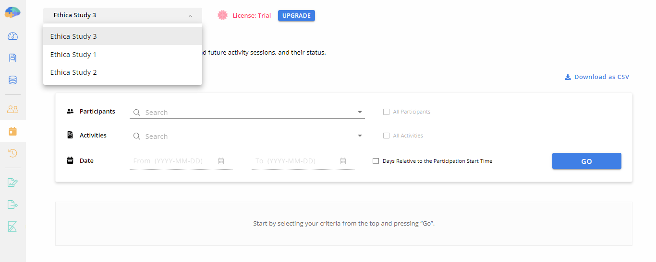
Task: Expand the Activities search dropdown arrow
Action: [360, 136]
